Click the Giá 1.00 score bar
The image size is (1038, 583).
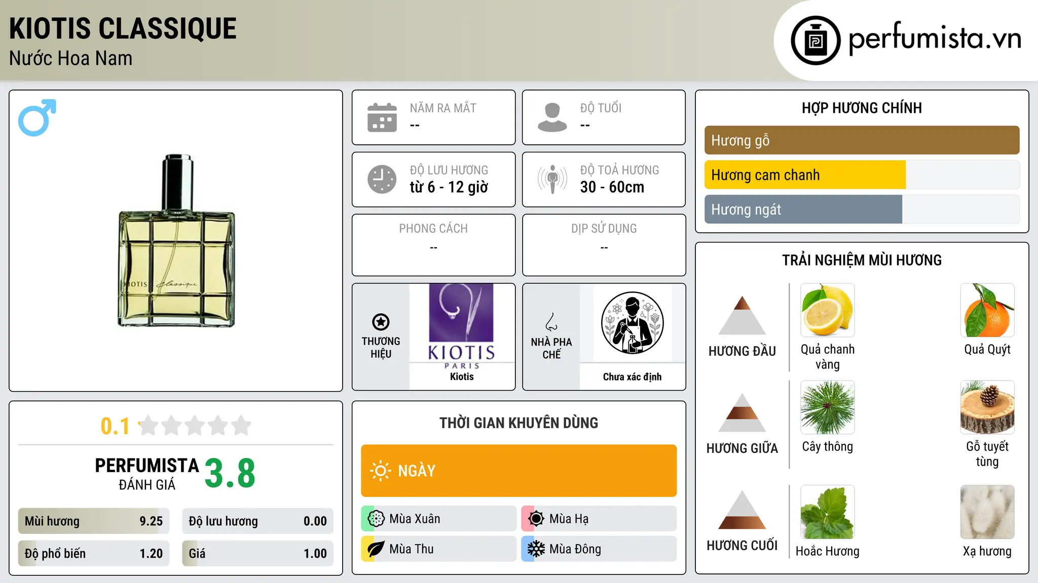pos(257,554)
